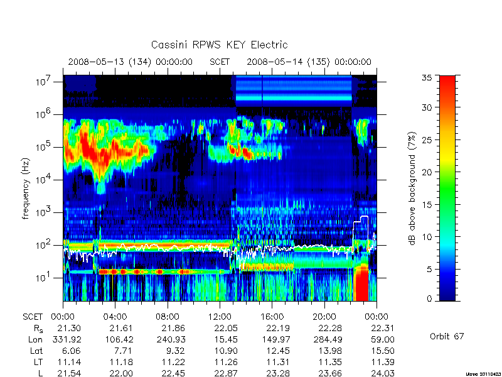Click the "SCET" row header below the plot
The width and height of the screenshot is (502, 377).
(x=33, y=317)
